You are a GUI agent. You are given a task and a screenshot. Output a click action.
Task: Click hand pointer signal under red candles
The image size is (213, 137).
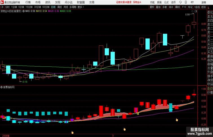[x=125, y=129]
